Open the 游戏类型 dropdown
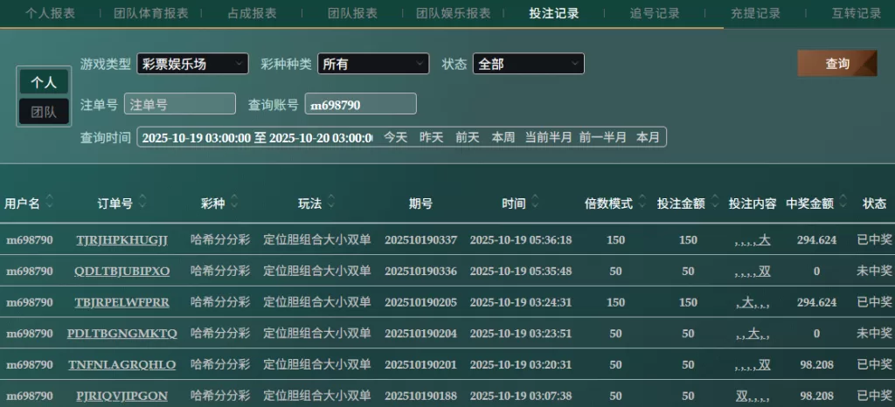The width and height of the screenshot is (895, 407). click(192, 64)
